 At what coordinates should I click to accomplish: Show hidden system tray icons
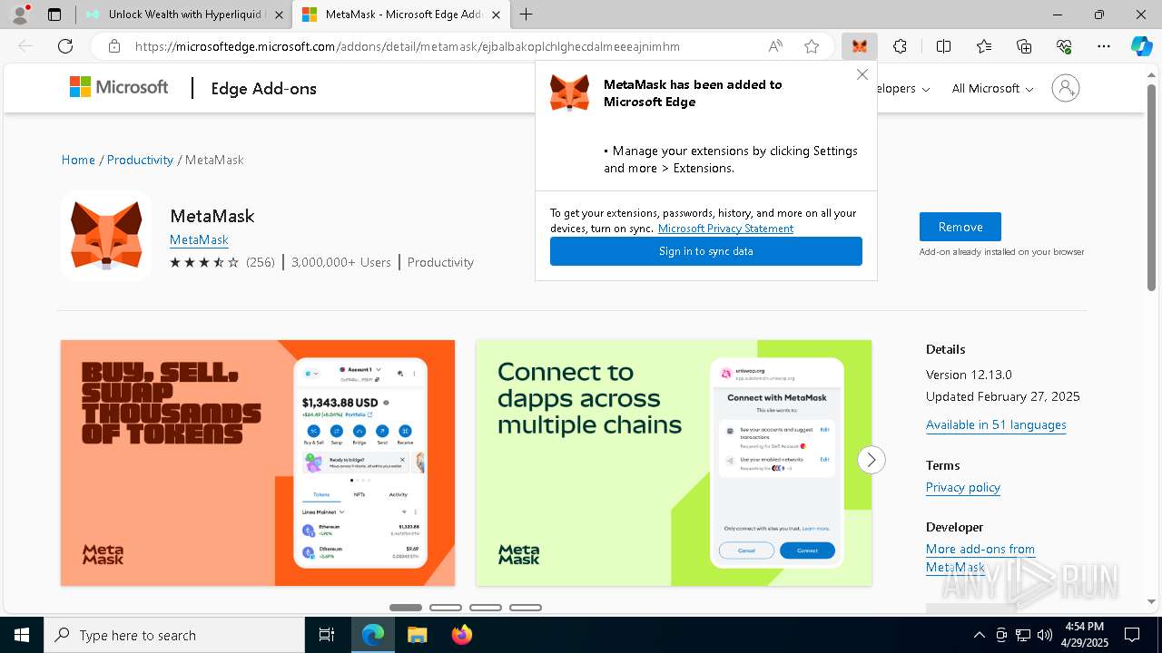click(979, 635)
